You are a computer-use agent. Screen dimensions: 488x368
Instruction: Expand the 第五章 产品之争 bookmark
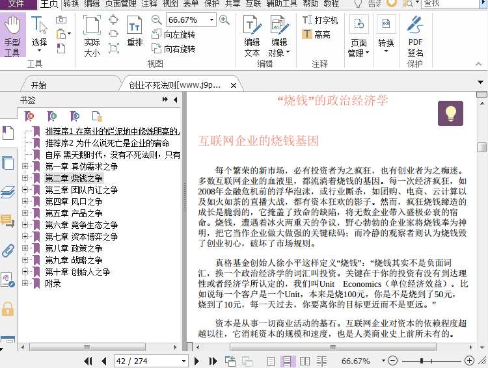25,213
